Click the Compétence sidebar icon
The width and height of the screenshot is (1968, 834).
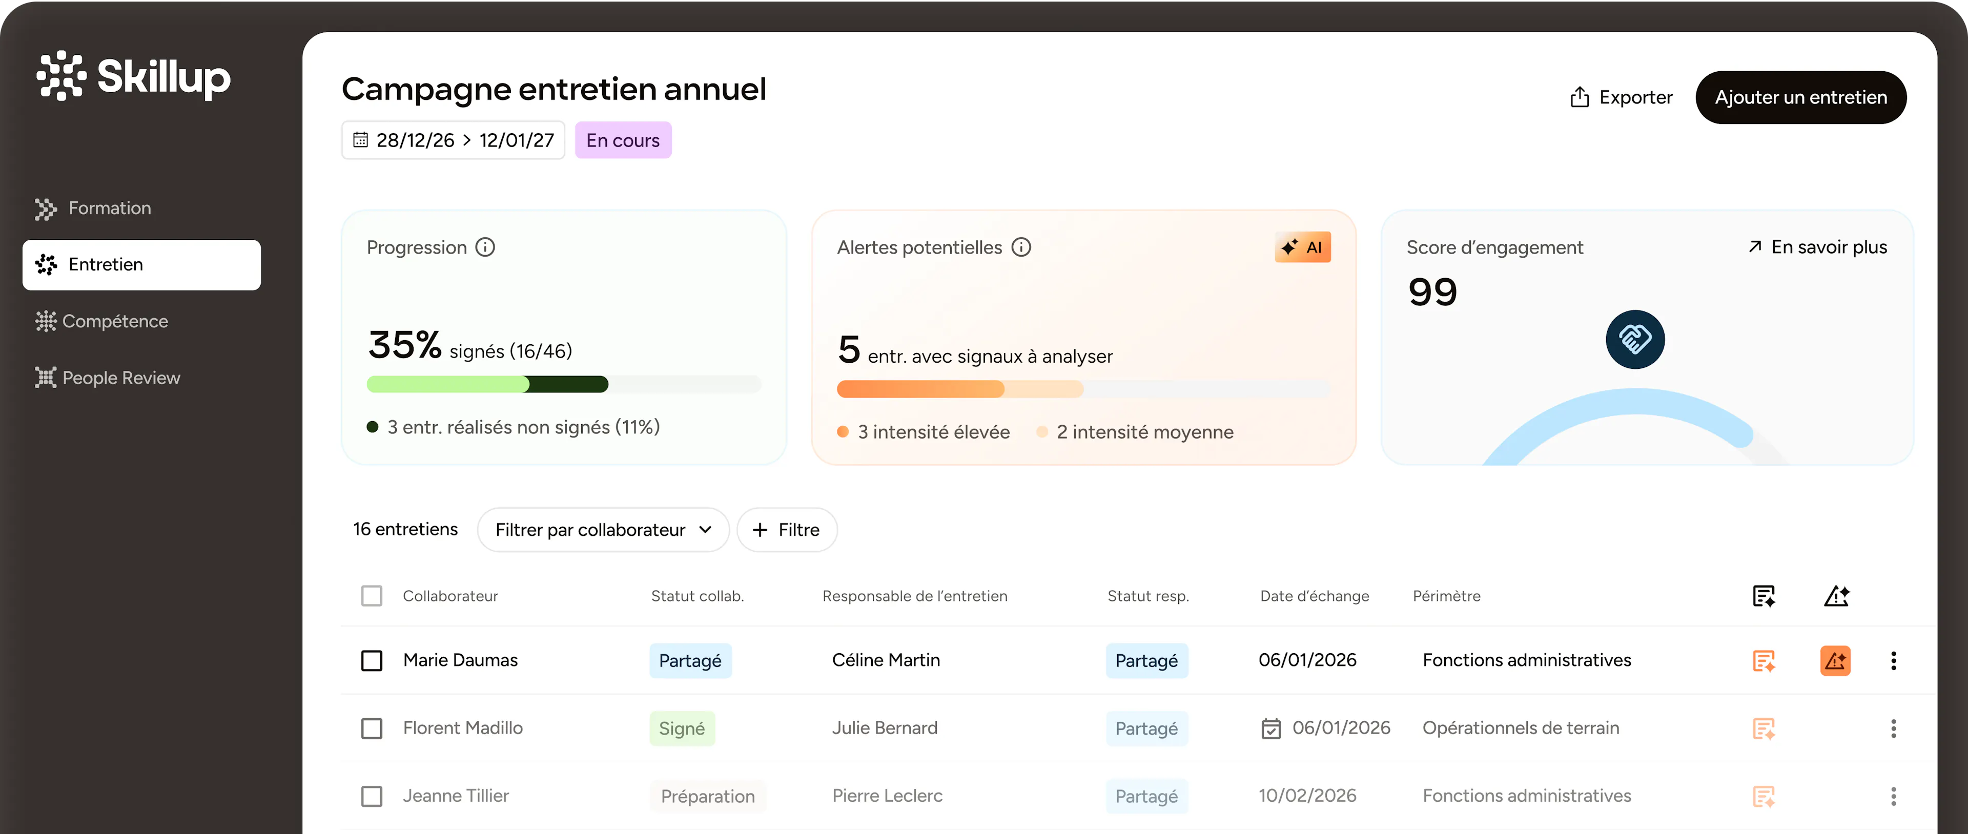(x=46, y=322)
